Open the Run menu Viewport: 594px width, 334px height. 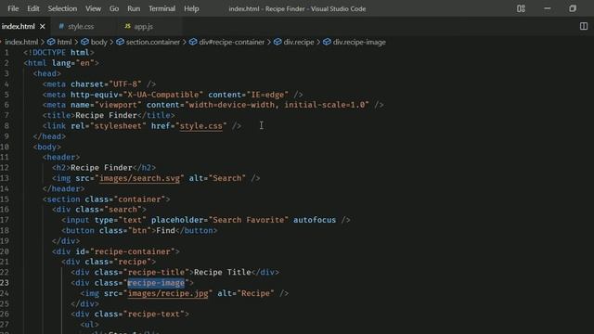[x=134, y=8]
